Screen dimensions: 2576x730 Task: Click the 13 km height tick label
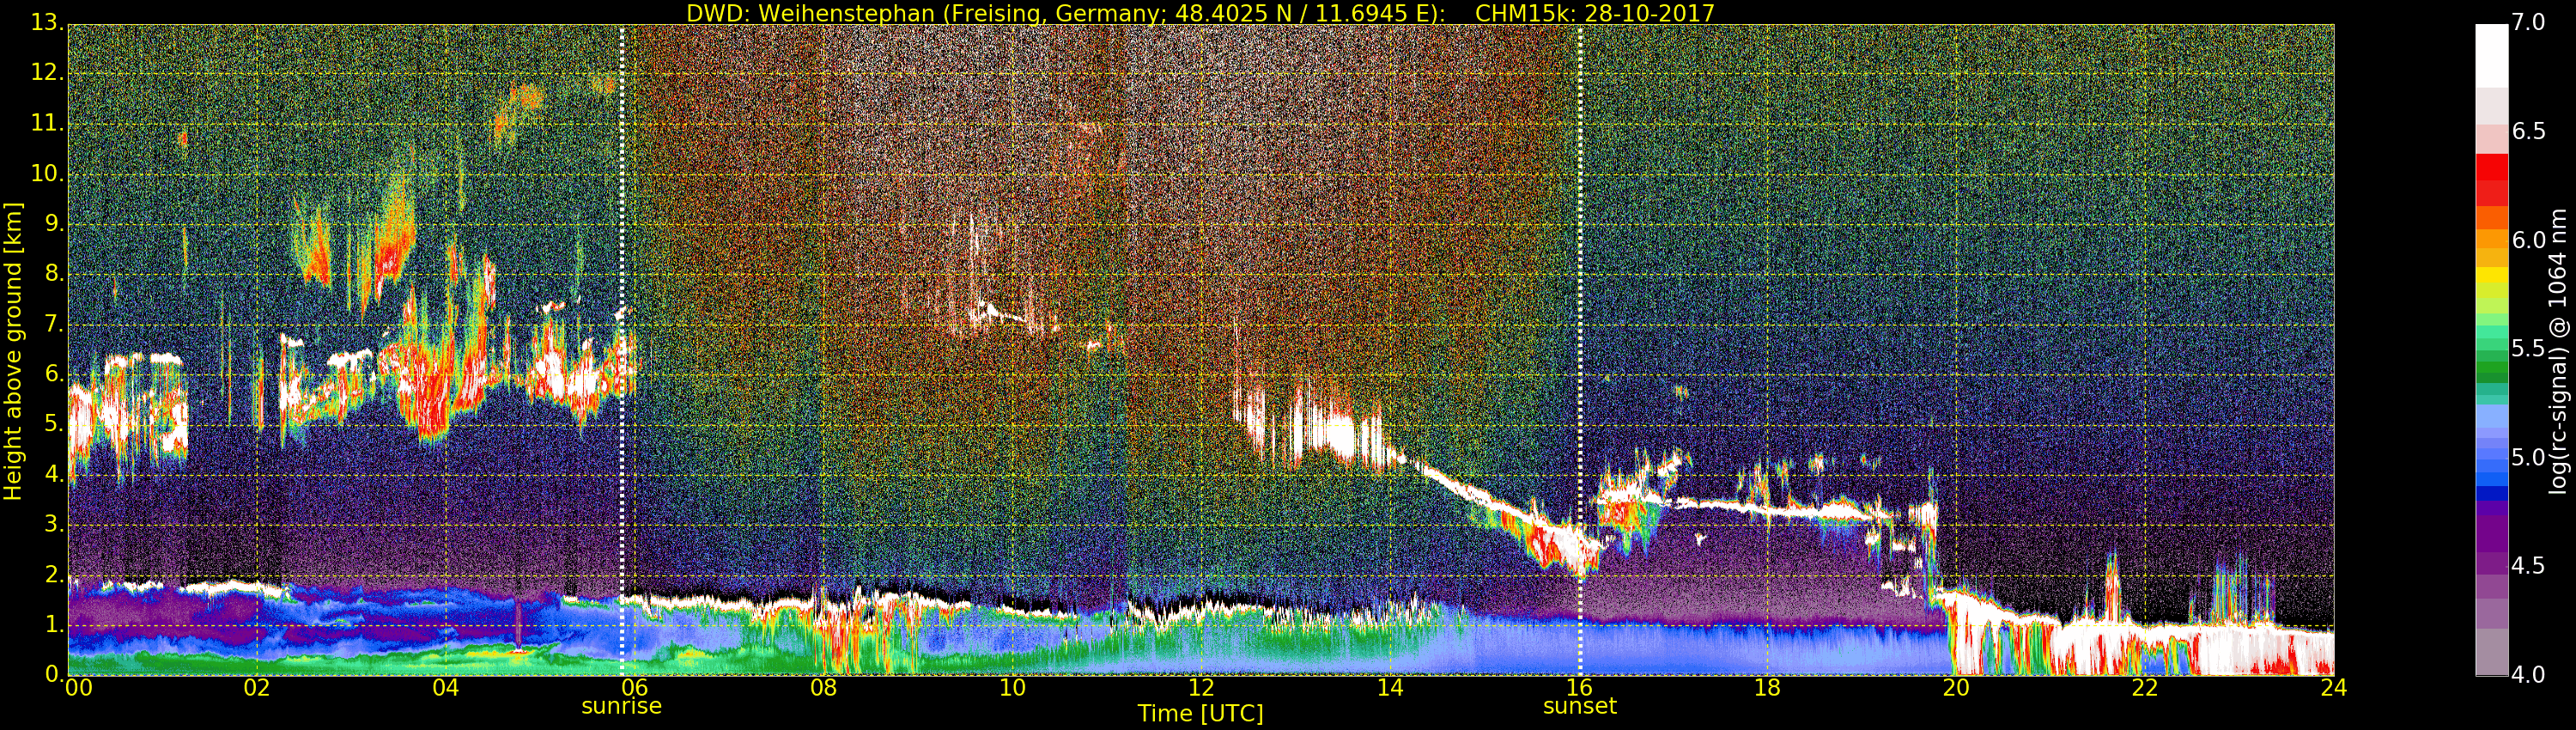pos(48,23)
